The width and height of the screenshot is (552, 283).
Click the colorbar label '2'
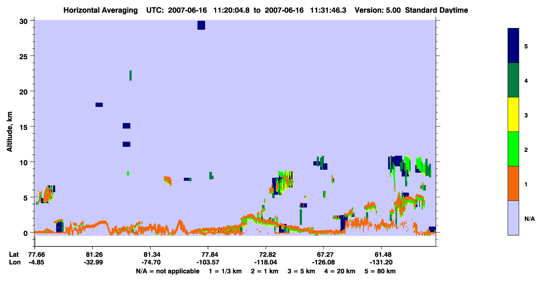tap(526, 150)
